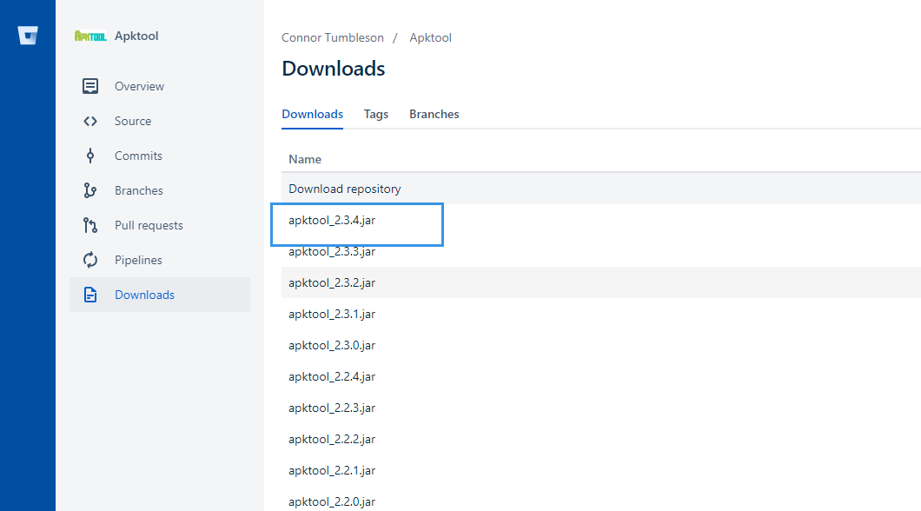Click the Commits sidebar icon
The height and width of the screenshot is (511, 921).
(89, 156)
